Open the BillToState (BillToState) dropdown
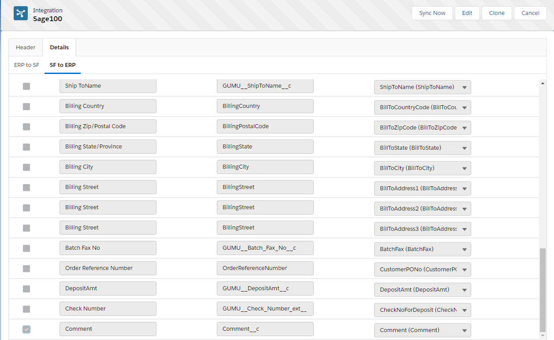 [422, 148]
